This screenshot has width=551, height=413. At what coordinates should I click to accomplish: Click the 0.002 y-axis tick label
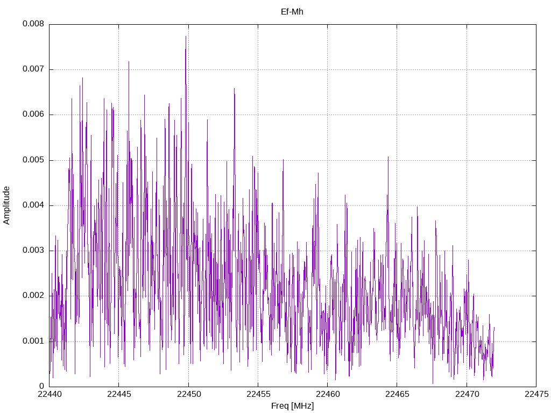click(33, 296)
